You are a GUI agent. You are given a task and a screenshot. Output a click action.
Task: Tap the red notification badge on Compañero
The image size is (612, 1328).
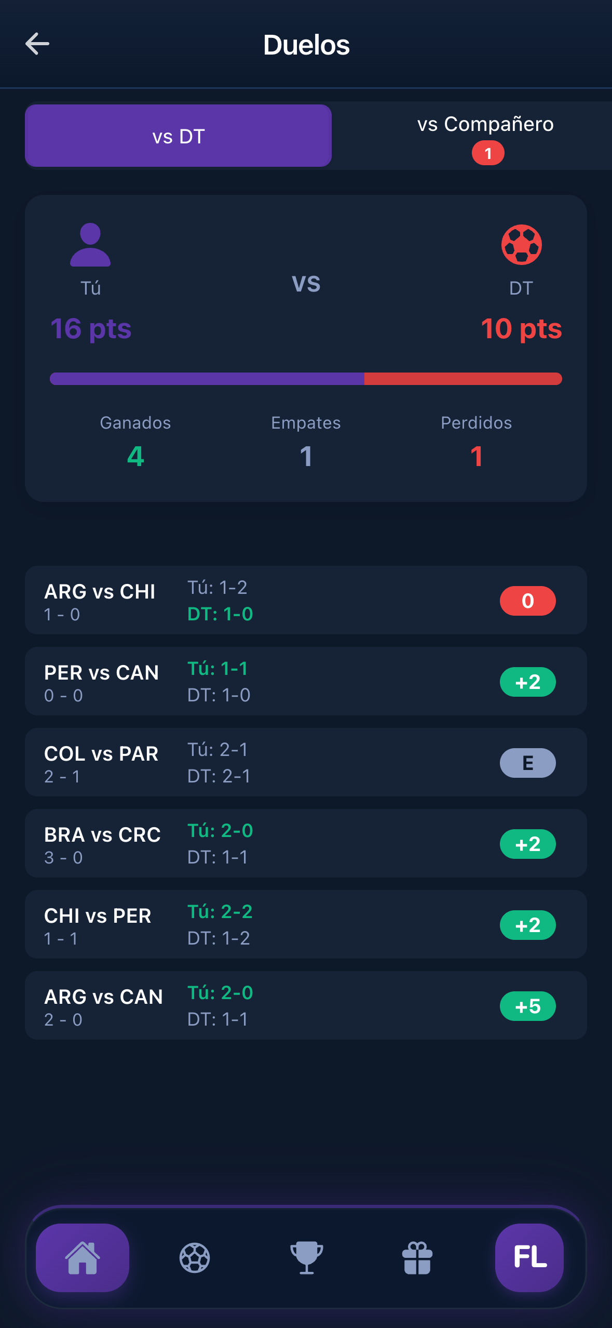(x=488, y=154)
